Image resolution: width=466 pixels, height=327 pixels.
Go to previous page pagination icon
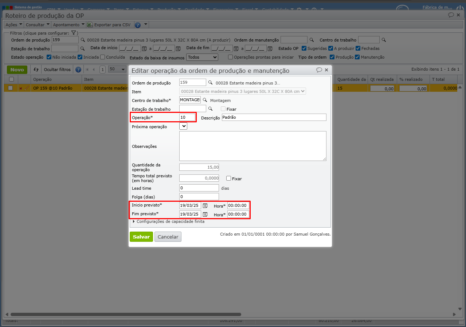[94, 70]
